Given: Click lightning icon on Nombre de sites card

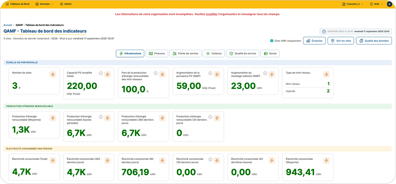Looking at the screenshot, I should click(53, 74).
